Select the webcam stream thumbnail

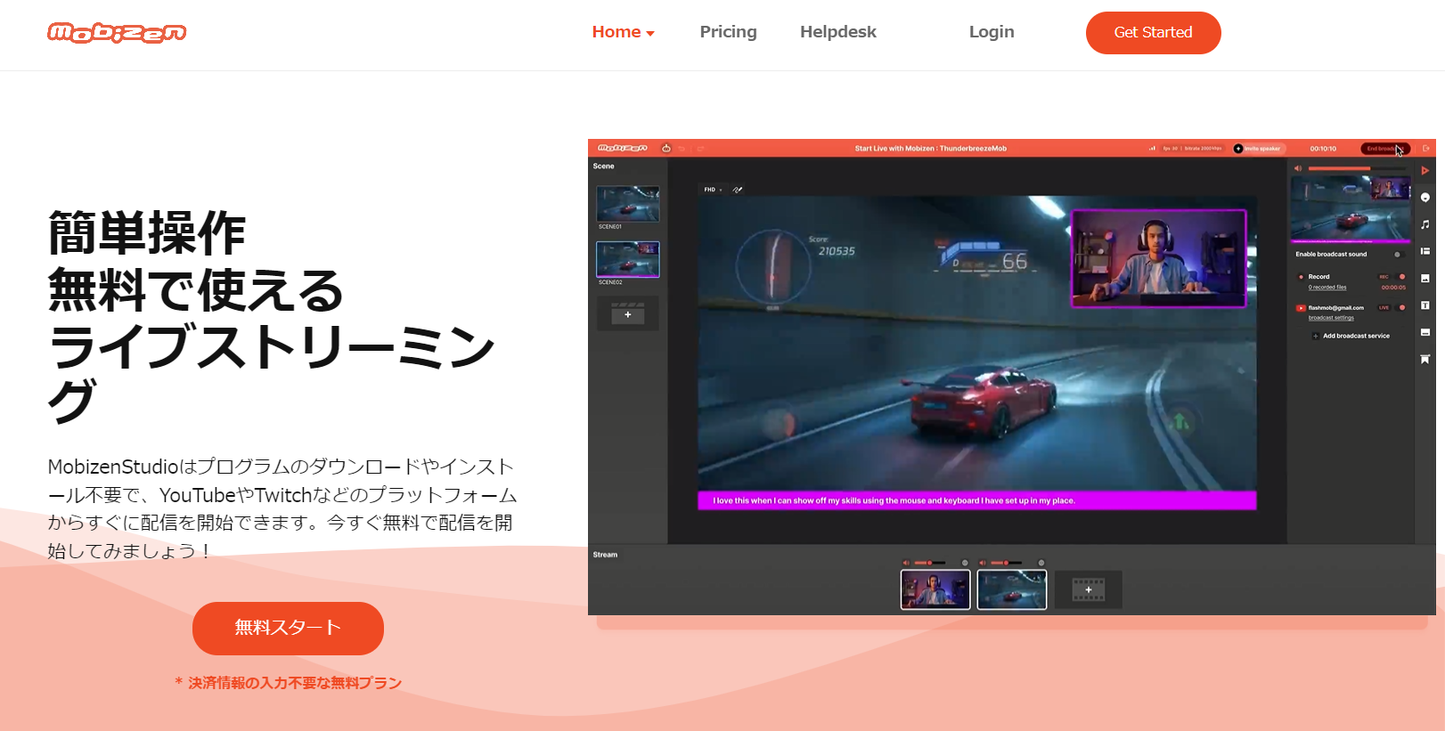935,589
